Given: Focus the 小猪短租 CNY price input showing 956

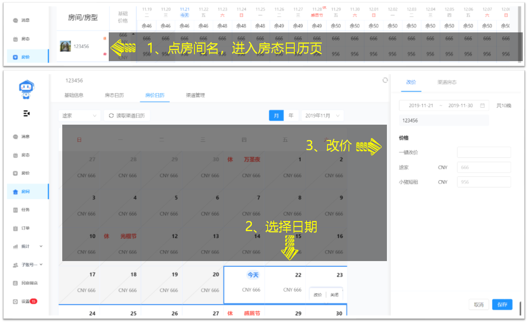Looking at the screenshot, I should click(x=484, y=182).
